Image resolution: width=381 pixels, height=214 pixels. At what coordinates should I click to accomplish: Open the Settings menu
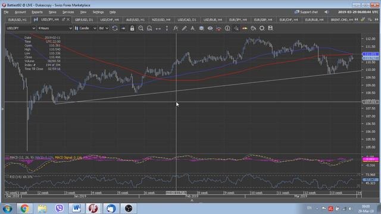pos(98,12)
